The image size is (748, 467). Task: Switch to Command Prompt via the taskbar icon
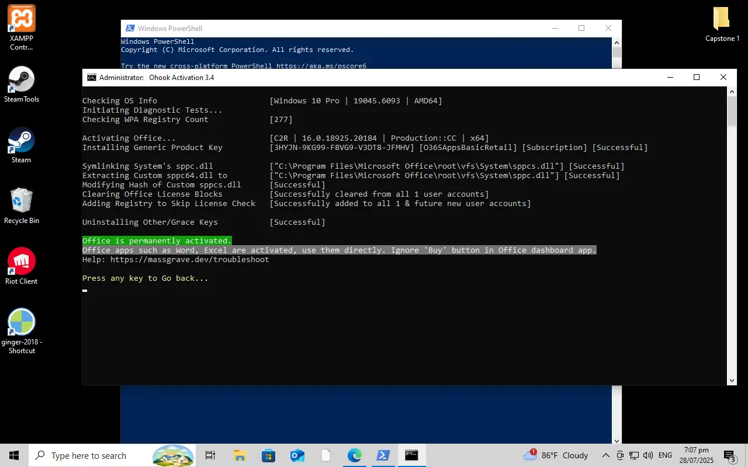coord(411,455)
